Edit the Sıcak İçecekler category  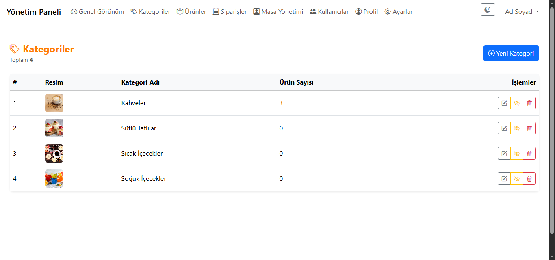pyautogui.click(x=504, y=154)
